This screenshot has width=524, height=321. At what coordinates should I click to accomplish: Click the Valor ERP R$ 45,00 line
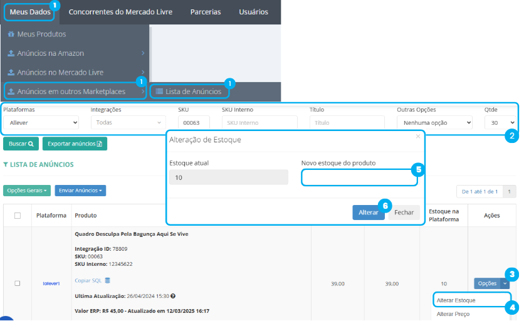(142, 311)
